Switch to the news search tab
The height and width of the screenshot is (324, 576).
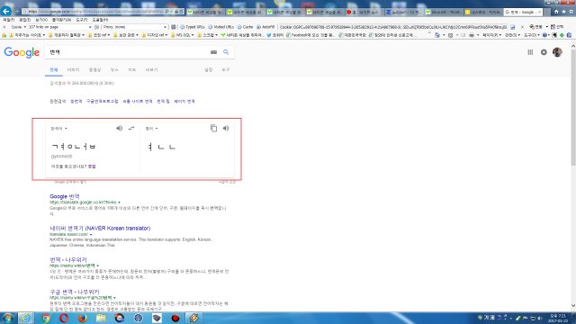point(114,69)
